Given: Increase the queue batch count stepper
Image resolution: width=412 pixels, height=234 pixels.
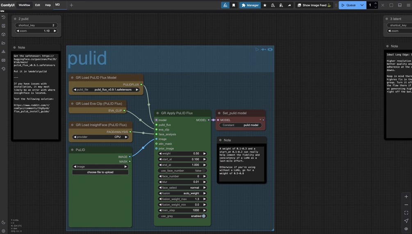Looking at the screenshot, I should pos(376,3).
